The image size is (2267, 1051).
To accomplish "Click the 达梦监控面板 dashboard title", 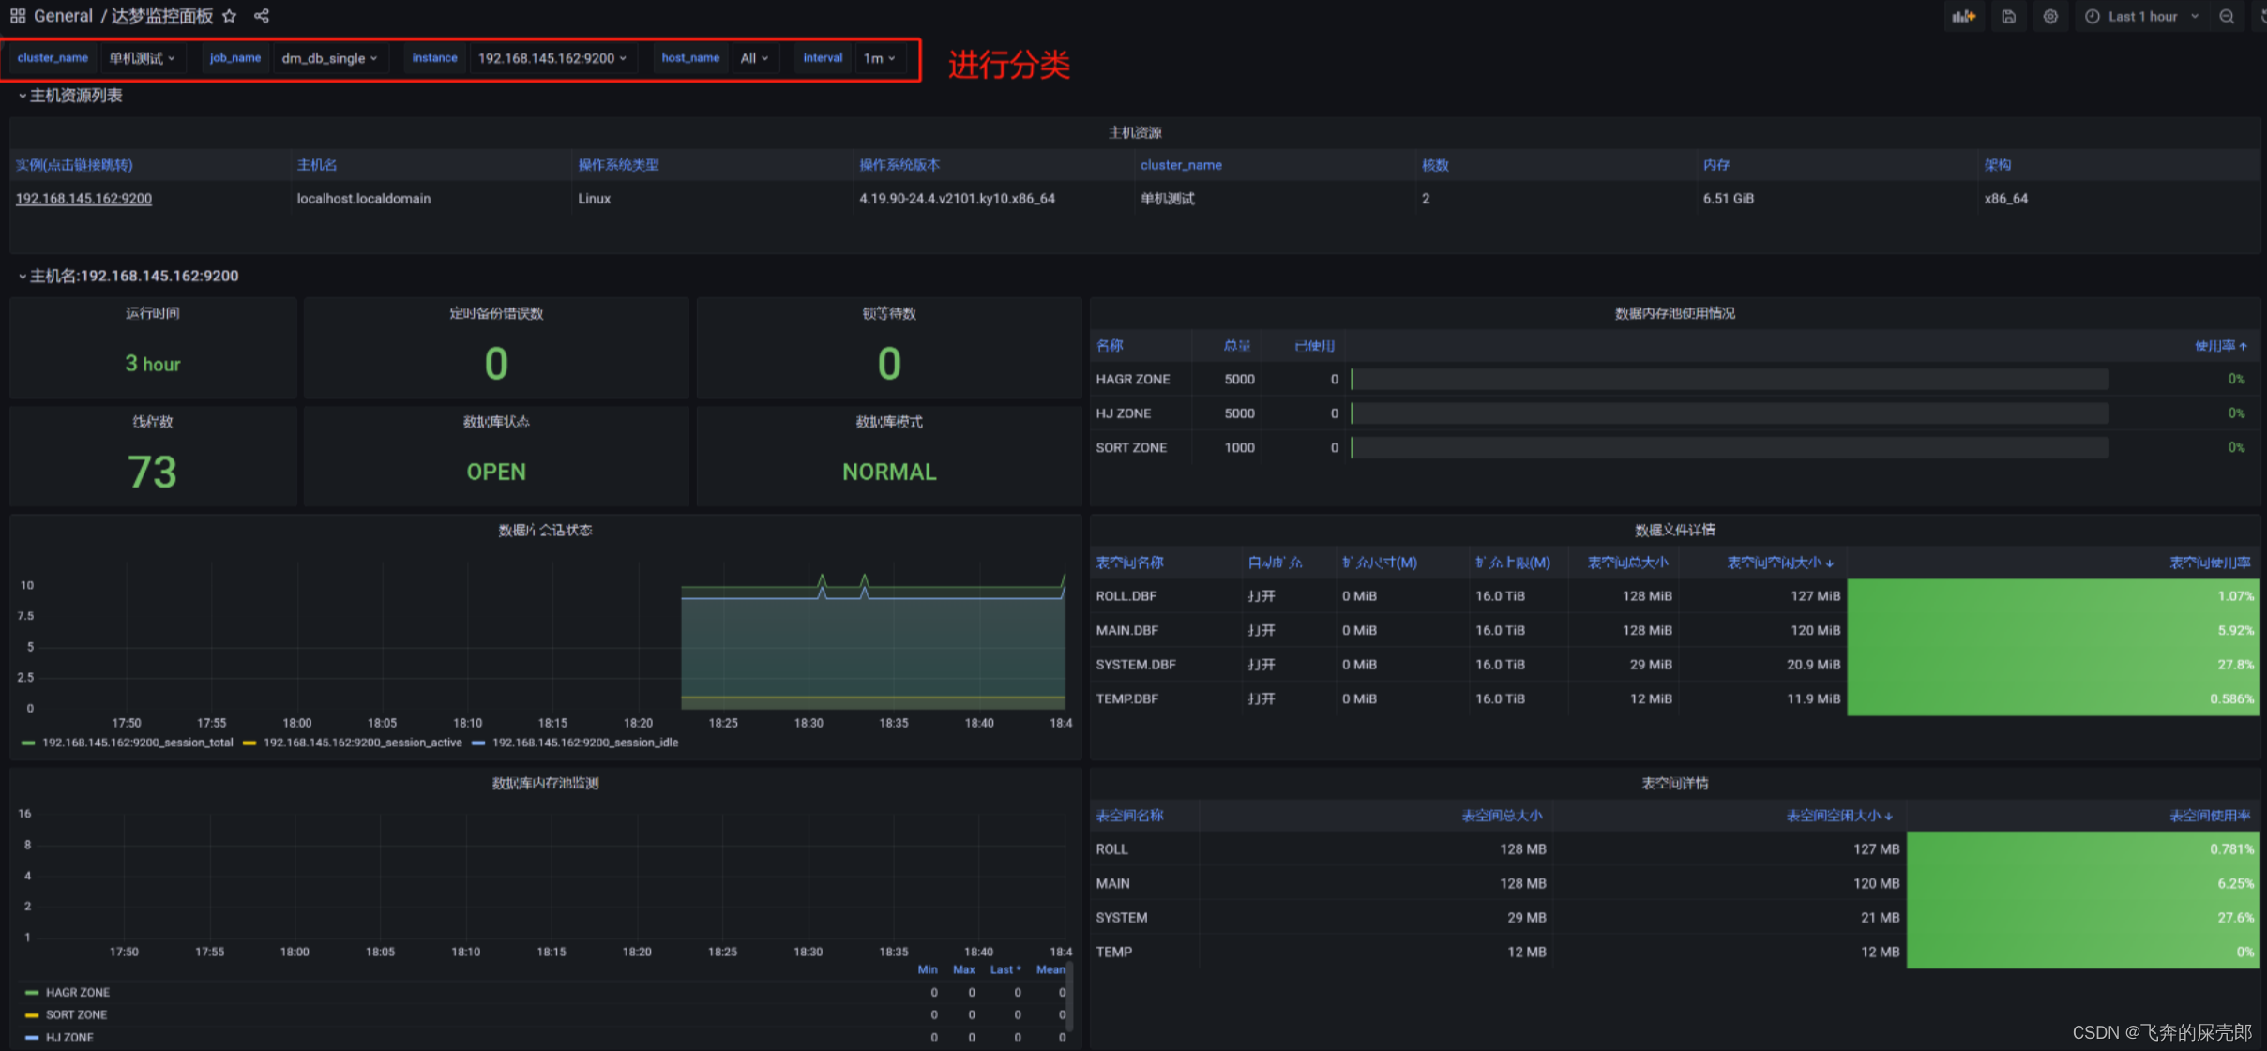I will (x=162, y=16).
